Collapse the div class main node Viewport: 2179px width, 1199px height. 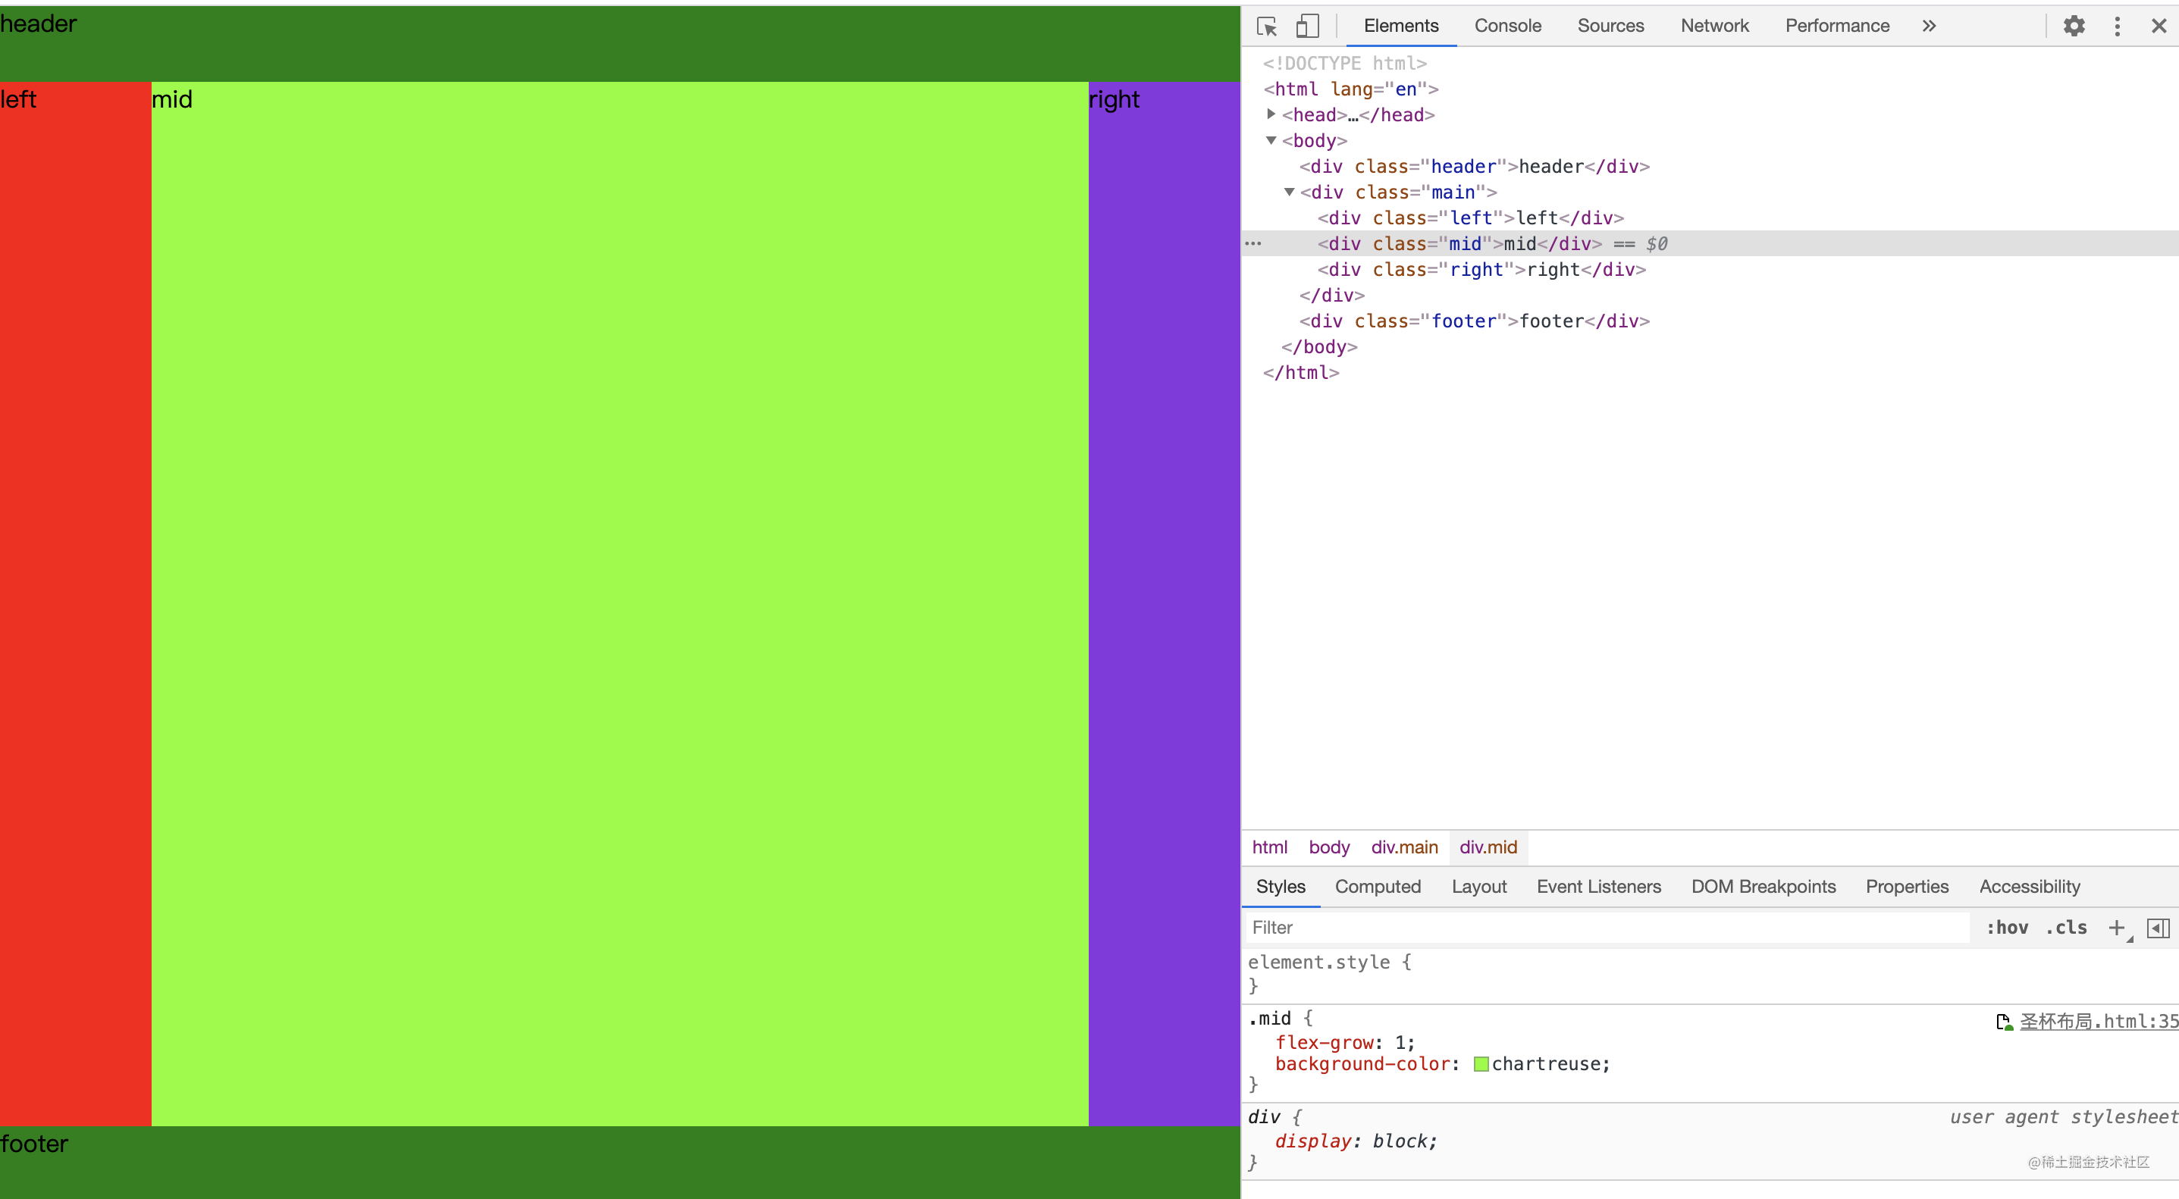coord(1289,192)
